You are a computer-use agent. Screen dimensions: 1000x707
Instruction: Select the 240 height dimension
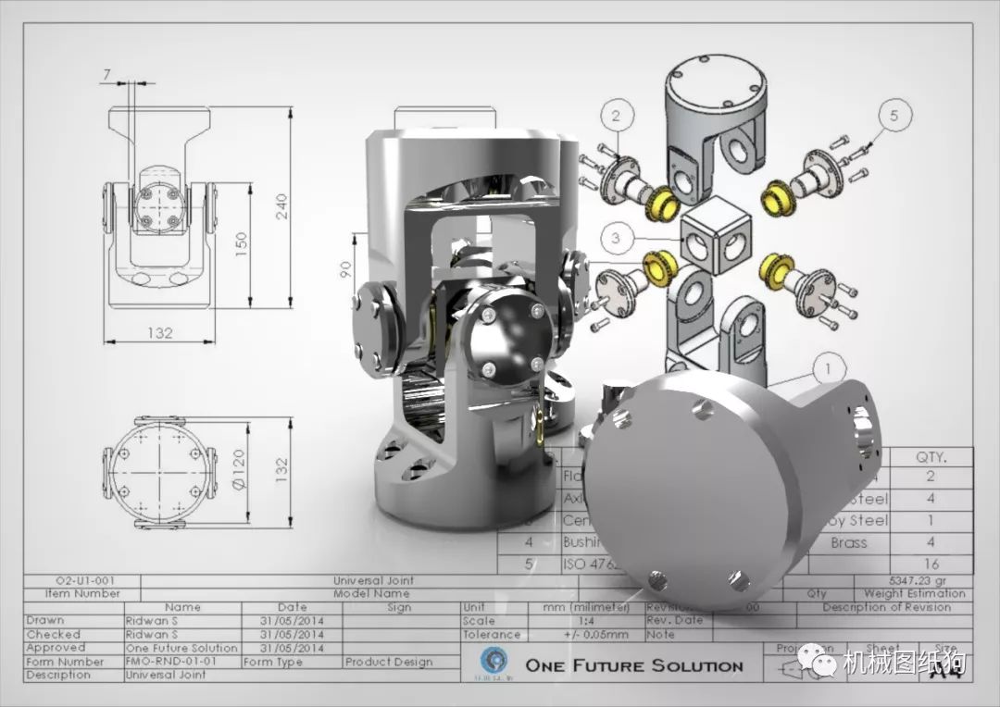tap(281, 207)
